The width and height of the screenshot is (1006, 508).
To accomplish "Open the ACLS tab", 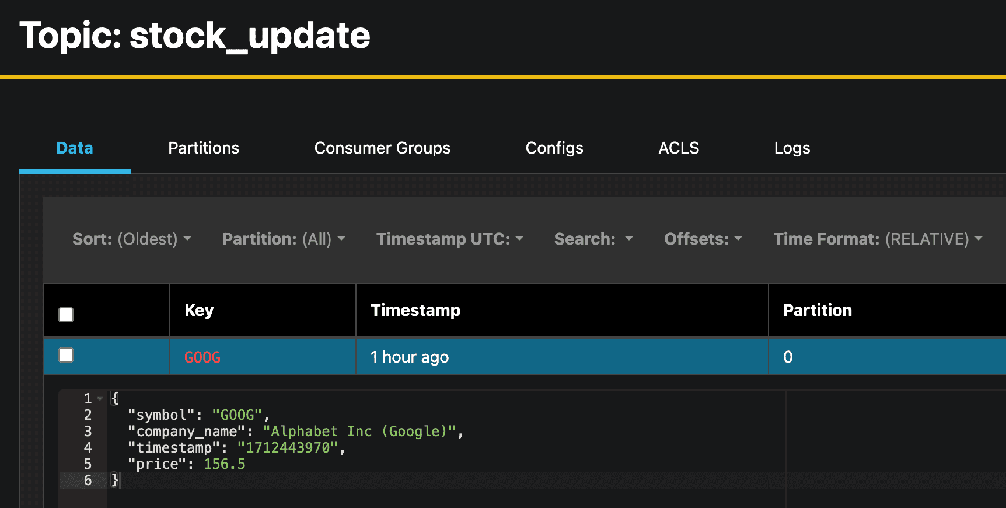I will 679,148.
